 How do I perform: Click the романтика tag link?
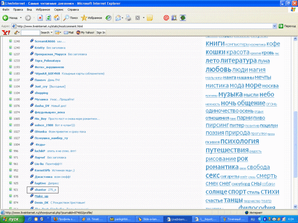pyautogui.click(x=222, y=167)
